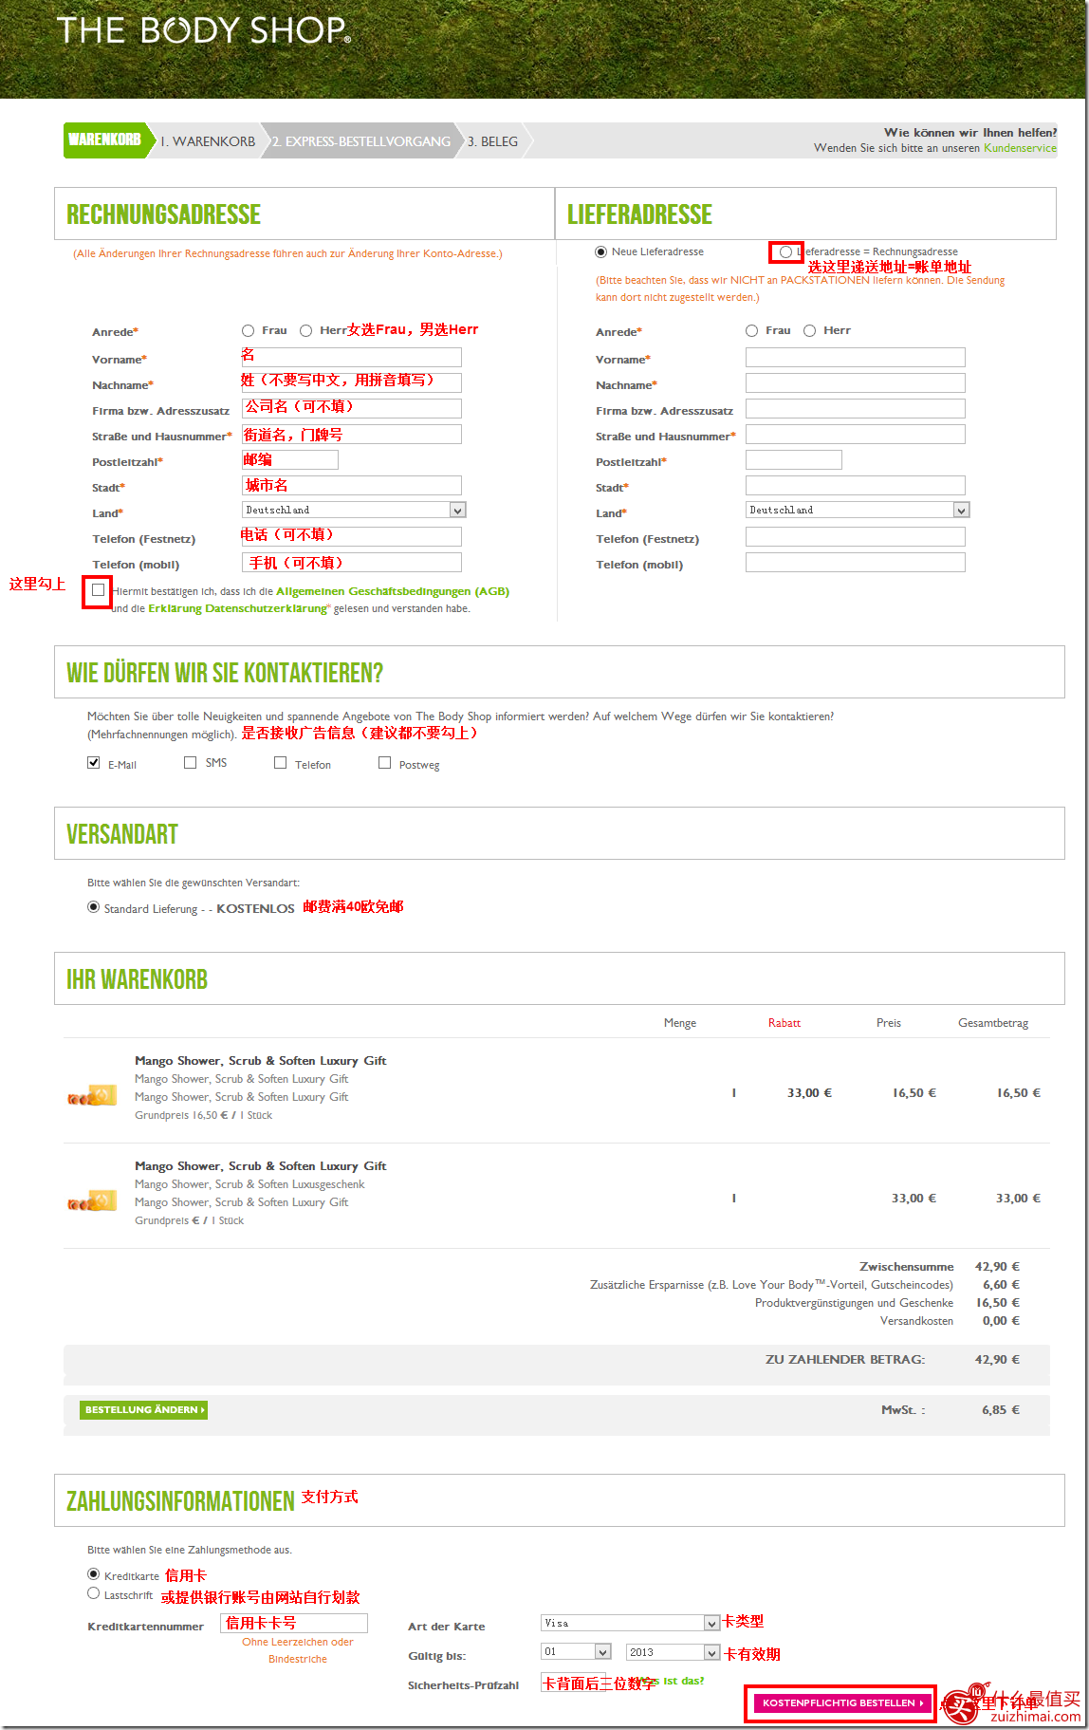
Task: Click Telefon (mobil) field in Rechnungsadresse
Action: (x=352, y=562)
